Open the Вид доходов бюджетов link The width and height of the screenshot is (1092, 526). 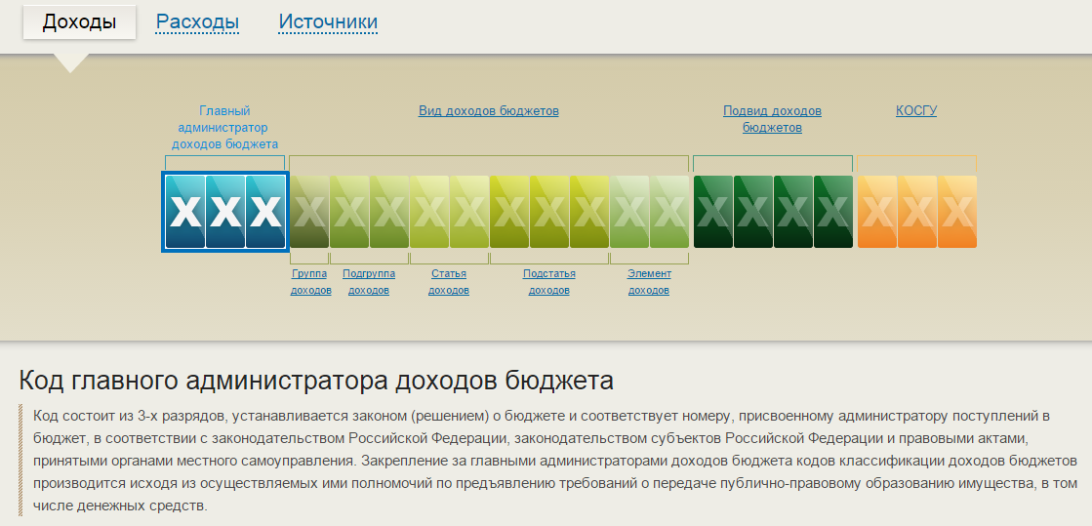coord(488,111)
